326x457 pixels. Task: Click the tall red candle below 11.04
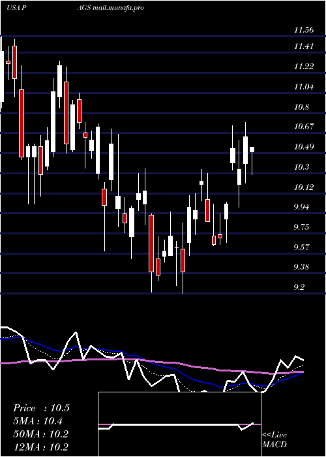[x=22, y=123]
